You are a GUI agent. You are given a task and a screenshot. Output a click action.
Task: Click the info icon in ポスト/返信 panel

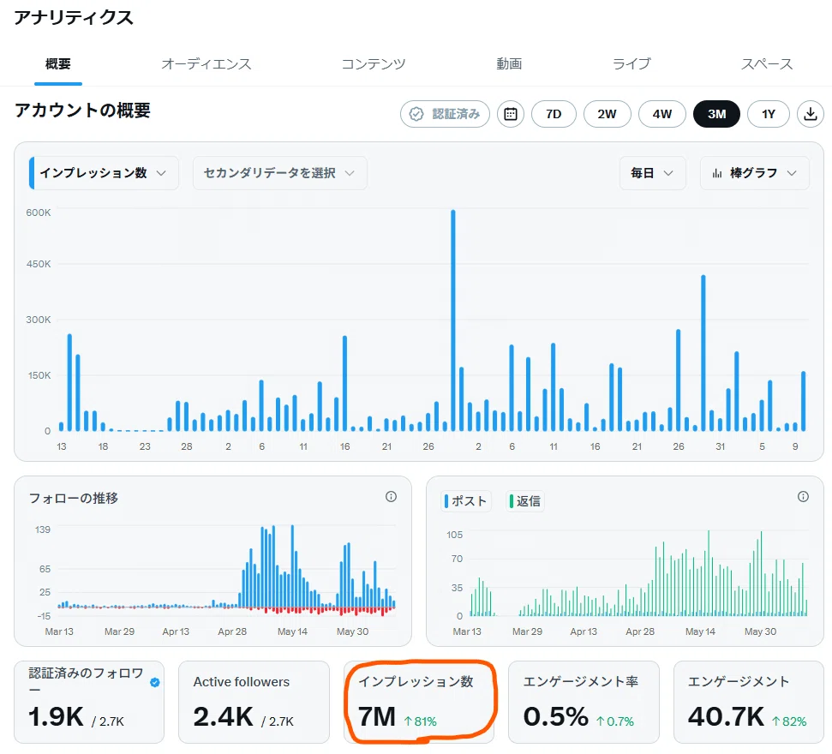click(x=804, y=497)
